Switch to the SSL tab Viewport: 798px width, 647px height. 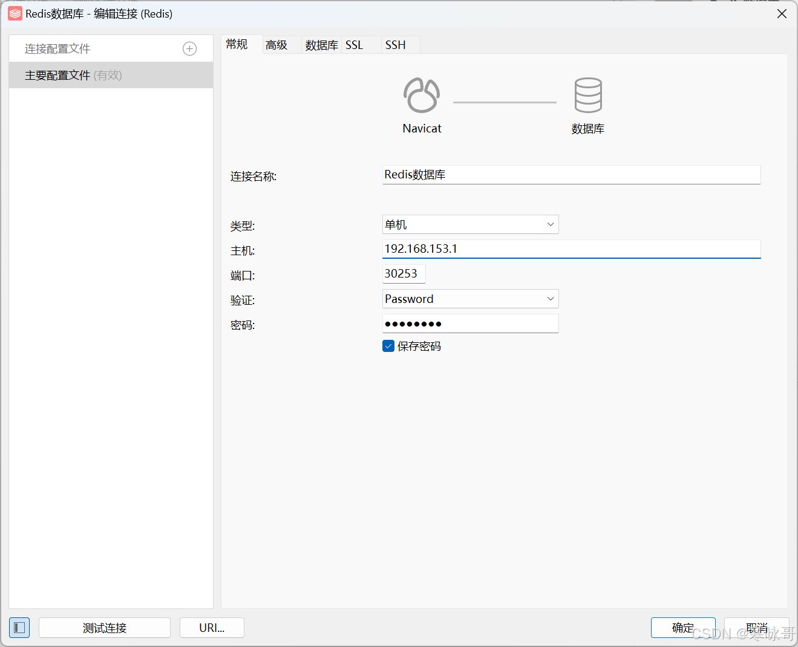[x=361, y=45]
